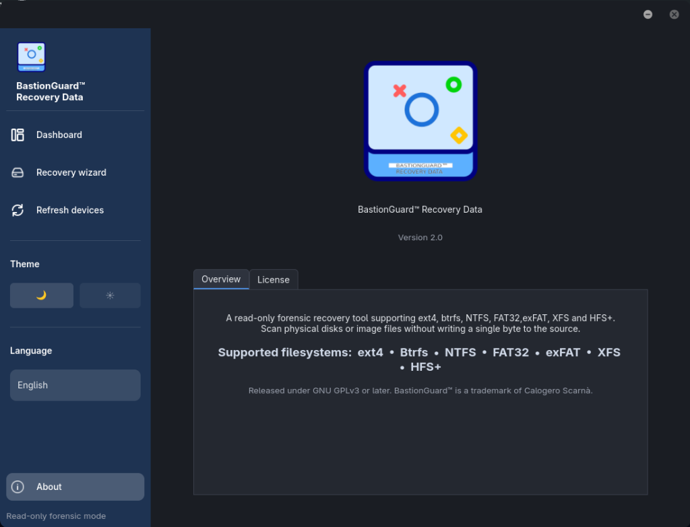Click the 'BastionGuard™ Recovery Data' sidebar title
This screenshot has height=527, width=690.
click(x=50, y=92)
